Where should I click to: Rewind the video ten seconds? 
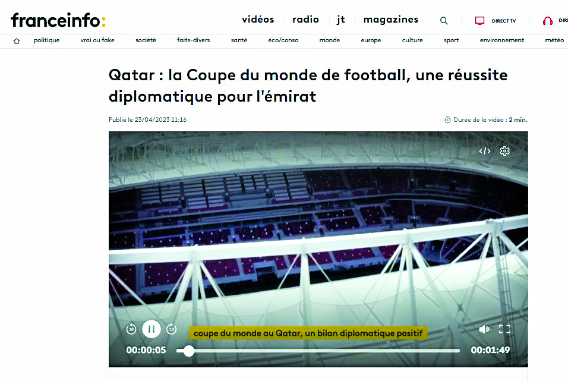click(x=131, y=329)
